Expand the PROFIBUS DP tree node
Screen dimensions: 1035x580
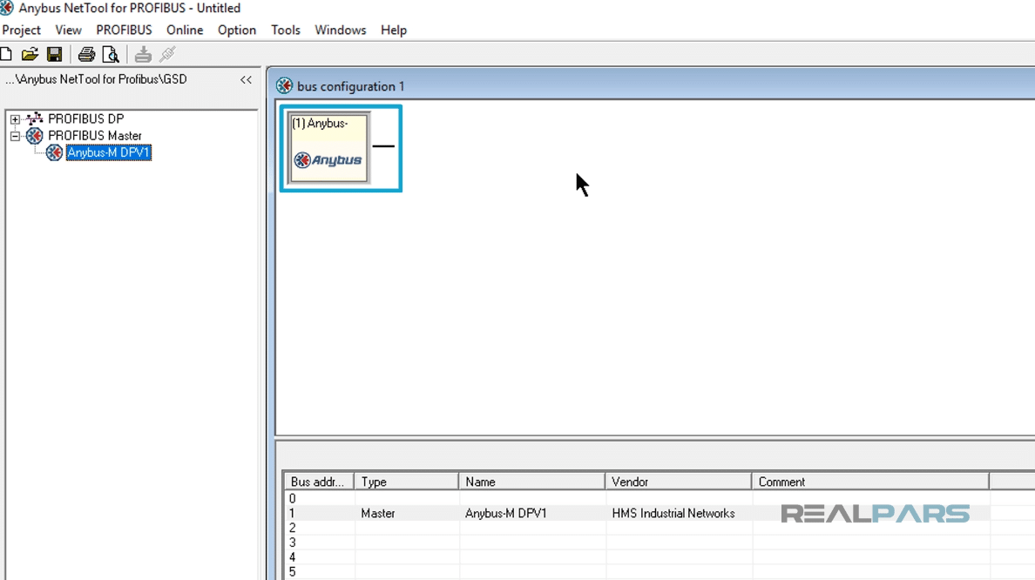[x=15, y=119]
